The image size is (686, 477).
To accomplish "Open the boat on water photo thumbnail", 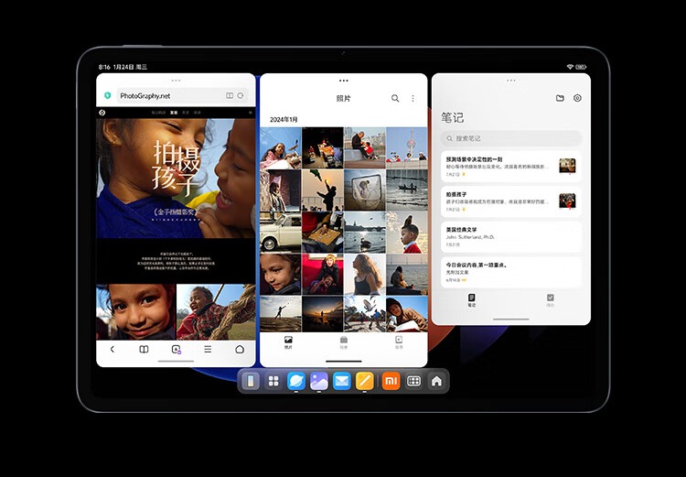I will pos(407,190).
